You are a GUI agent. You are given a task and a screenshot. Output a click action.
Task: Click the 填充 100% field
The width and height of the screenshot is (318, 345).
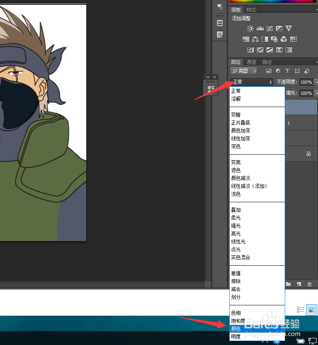click(x=306, y=93)
